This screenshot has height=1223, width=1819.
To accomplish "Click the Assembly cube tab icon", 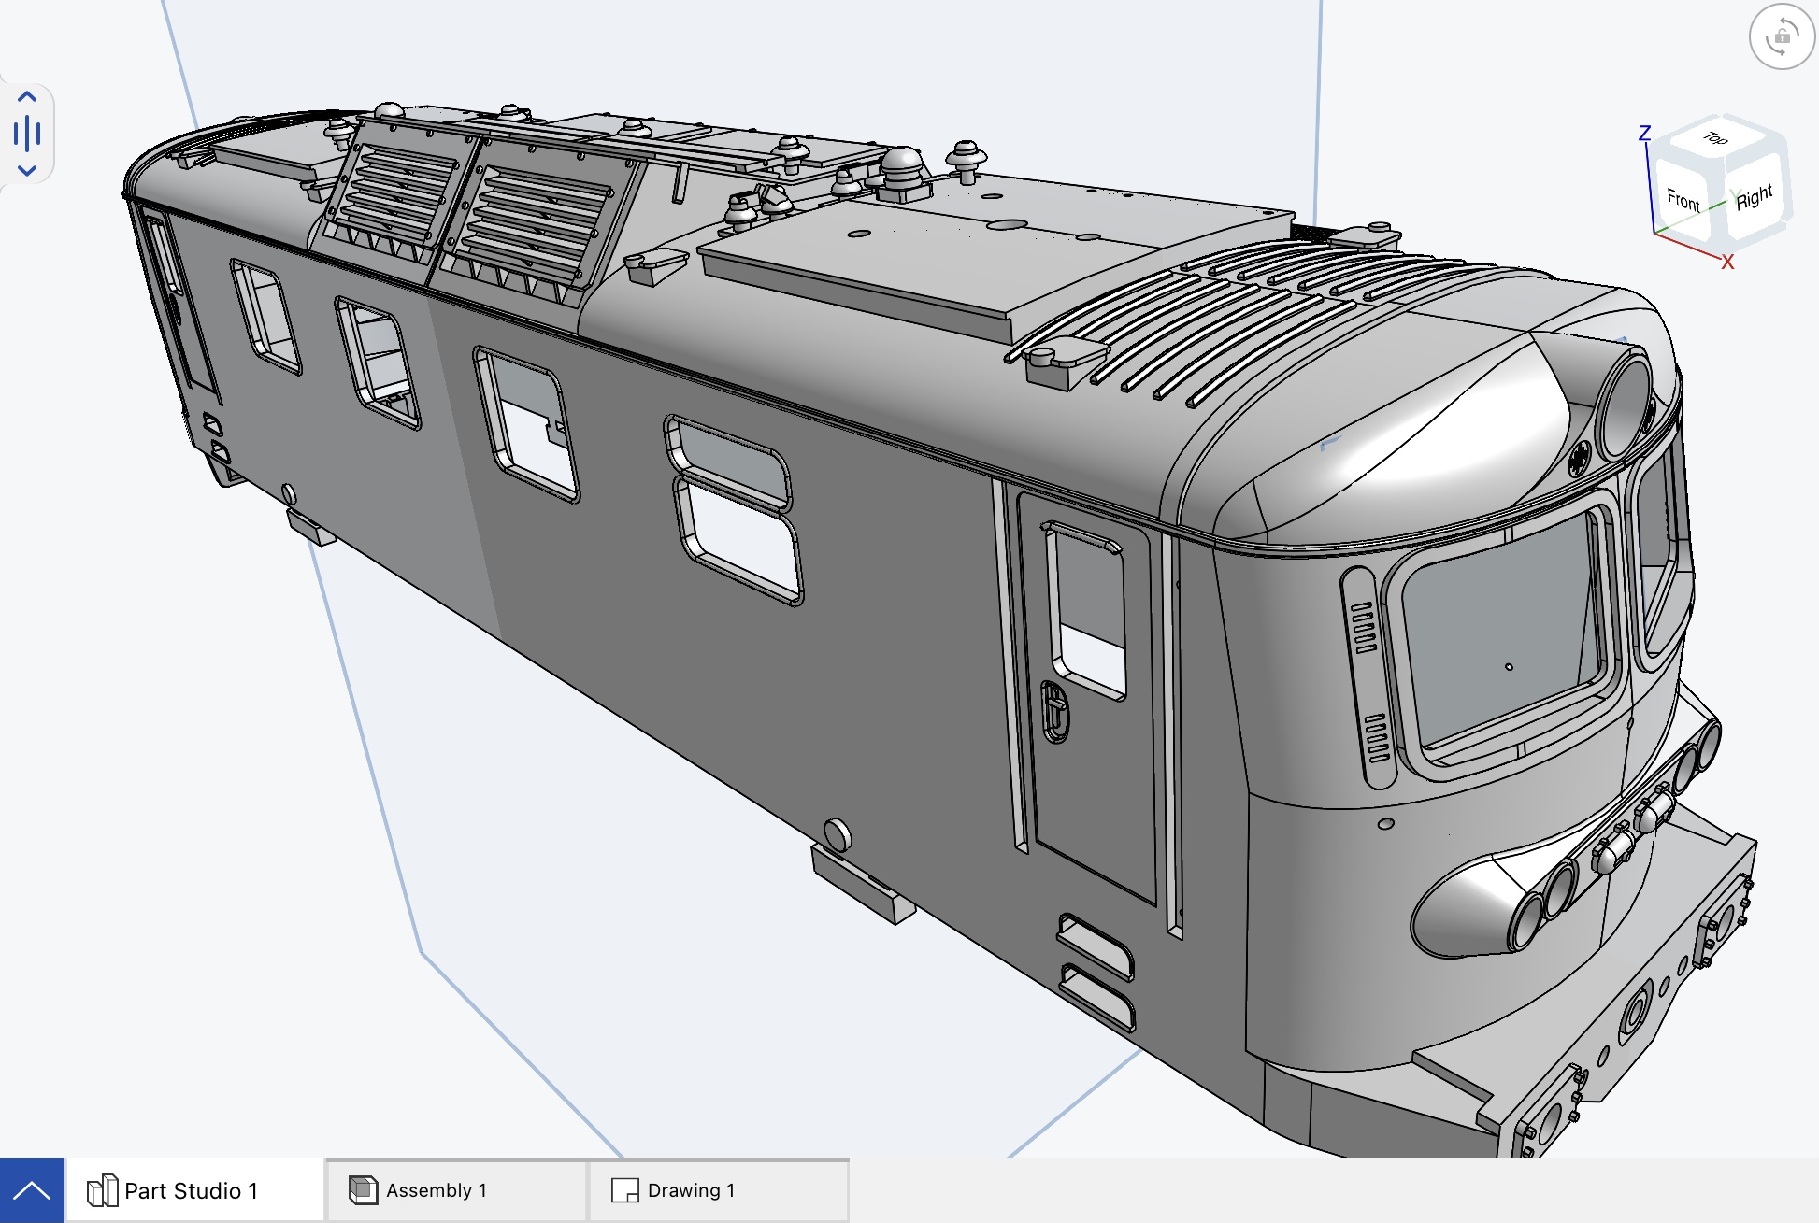I will click(363, 1190).
